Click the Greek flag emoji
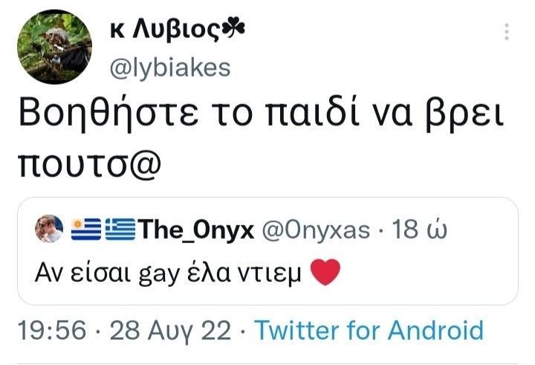This screenshot has width=535, height=365. pos(120,229)
